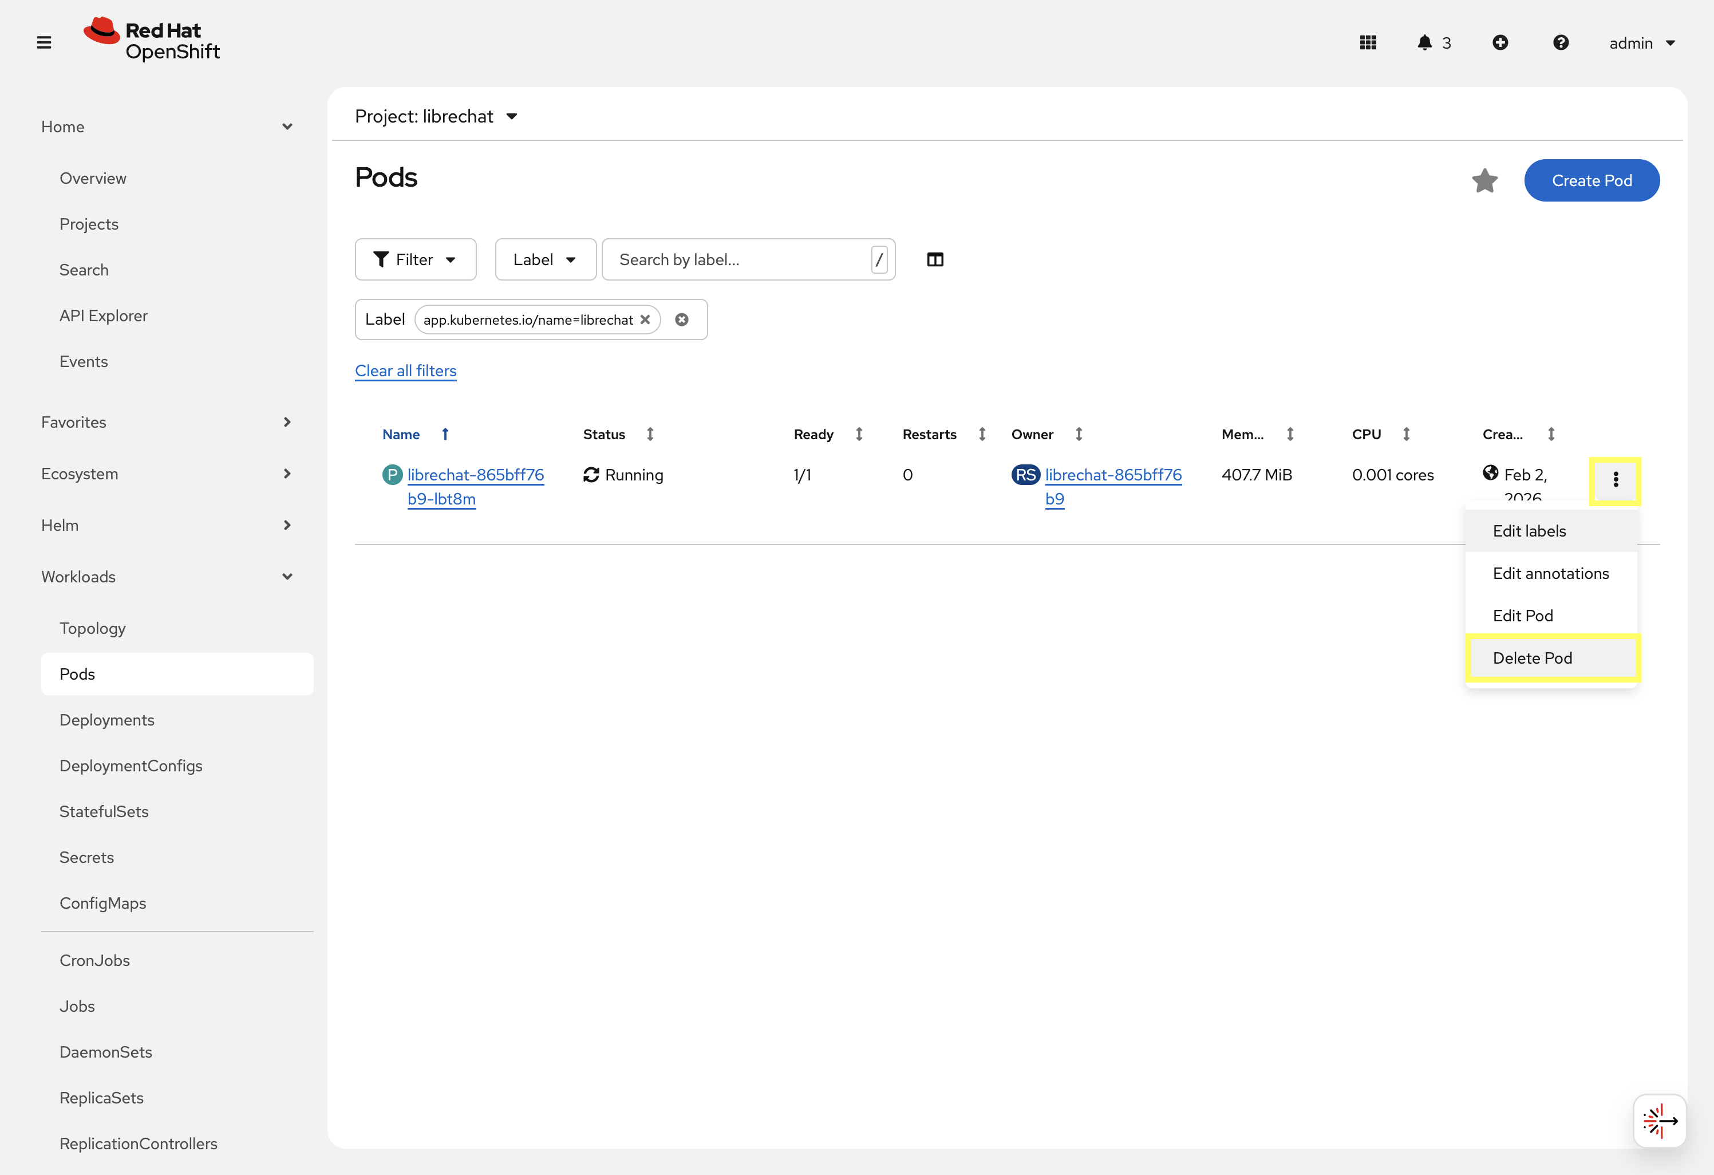This screenshot has height=1175, width=1714.
Task: Click the Create Pod button
Action: [x=1591, y=181]
